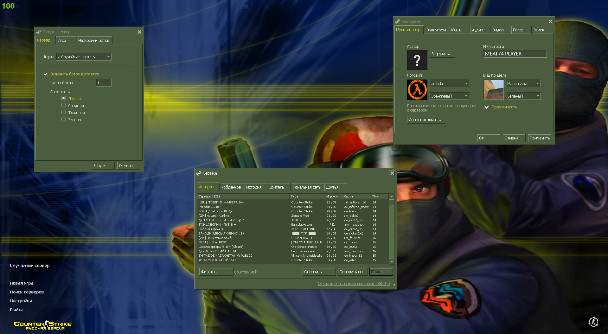Toggle 'Включить ботов в эту игру' checkbox

coord(46,74)
